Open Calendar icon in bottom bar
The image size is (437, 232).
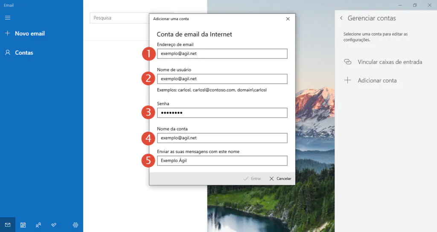click(x=23, y=225)
